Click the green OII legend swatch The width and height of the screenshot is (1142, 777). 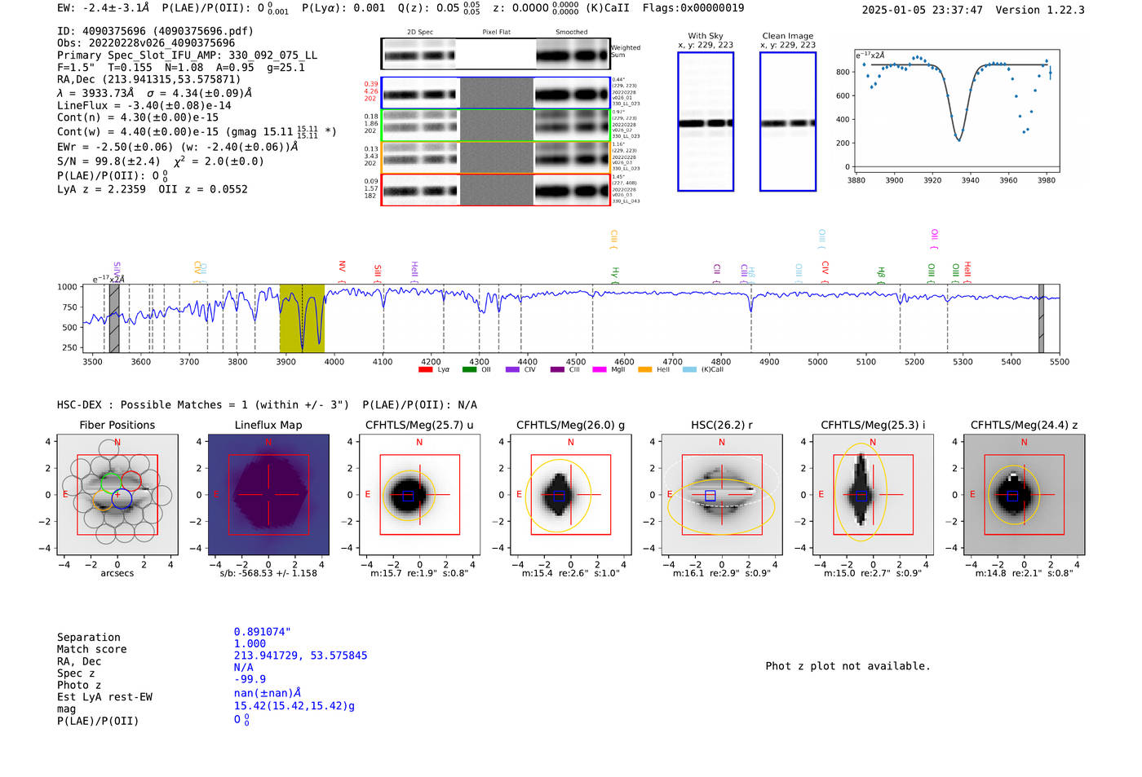point(469,369)
